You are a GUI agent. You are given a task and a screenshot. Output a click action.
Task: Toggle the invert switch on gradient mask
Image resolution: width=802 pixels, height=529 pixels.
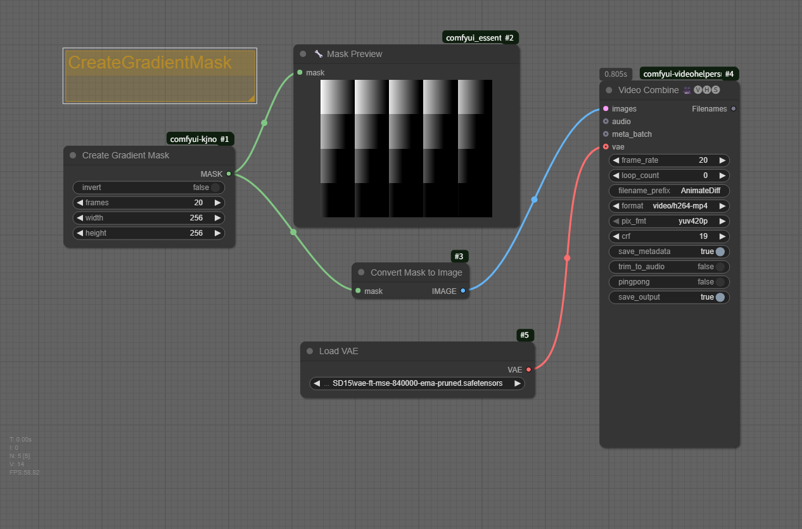(x=215, y=188)
